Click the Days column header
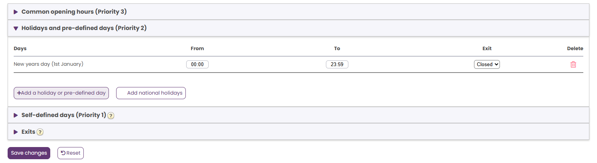Viewport: 597px width, 163px height. click(20, 49)
